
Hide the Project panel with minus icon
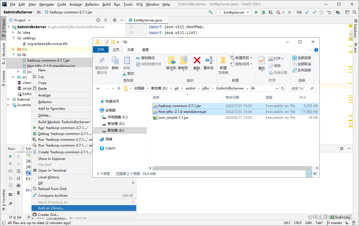[122, 20]
